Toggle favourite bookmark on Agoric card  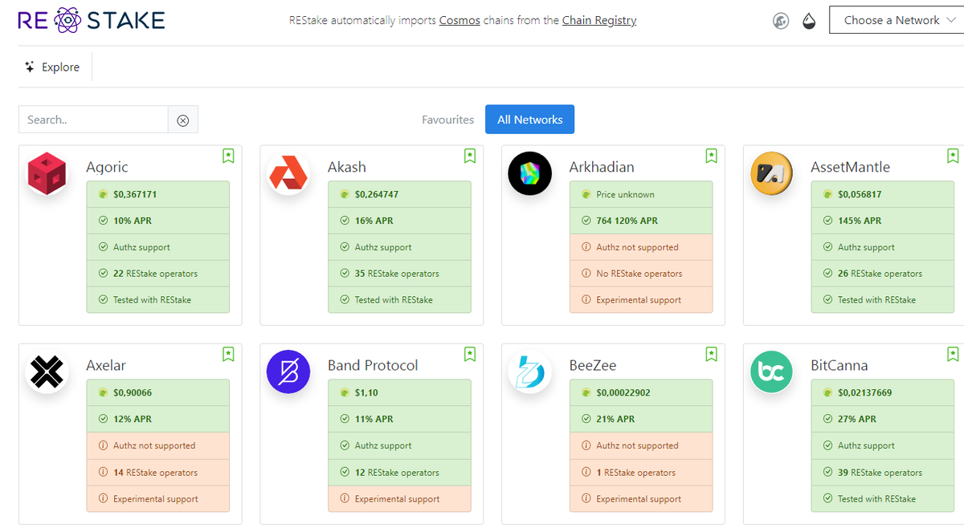(228, 156)
